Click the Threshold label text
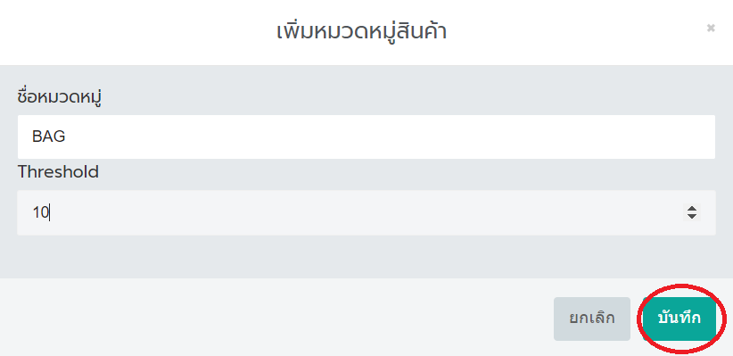This screenshot has width=733, height=356. [58, 172]
